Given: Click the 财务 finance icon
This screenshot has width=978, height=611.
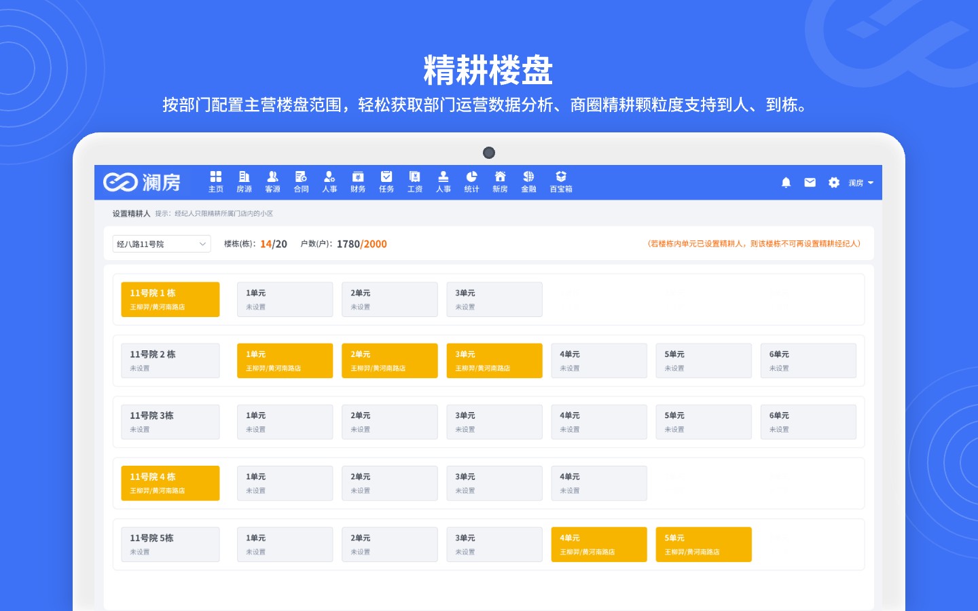Looking at the screenshot, I should pyautogui.click(x=358, y=181).
